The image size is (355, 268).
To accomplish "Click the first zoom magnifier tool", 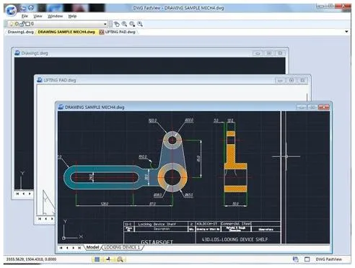I will click(124, 24).
